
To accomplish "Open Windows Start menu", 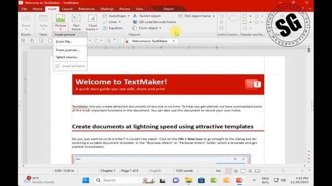I will [x=86, y=180].
